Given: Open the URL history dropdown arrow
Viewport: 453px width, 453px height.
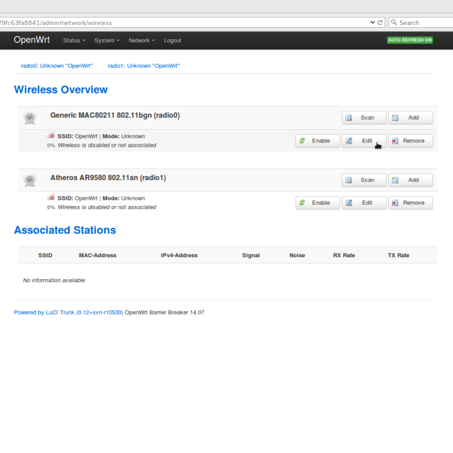Looking at the screenshot, I should click(373, 22).
